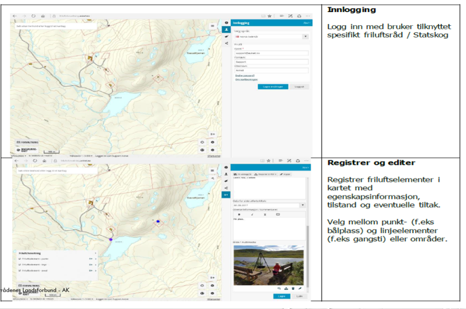This screenshot has width=466, height=309.
Task: Click the info icon in top map sidebar
Action: coord(226,23)
